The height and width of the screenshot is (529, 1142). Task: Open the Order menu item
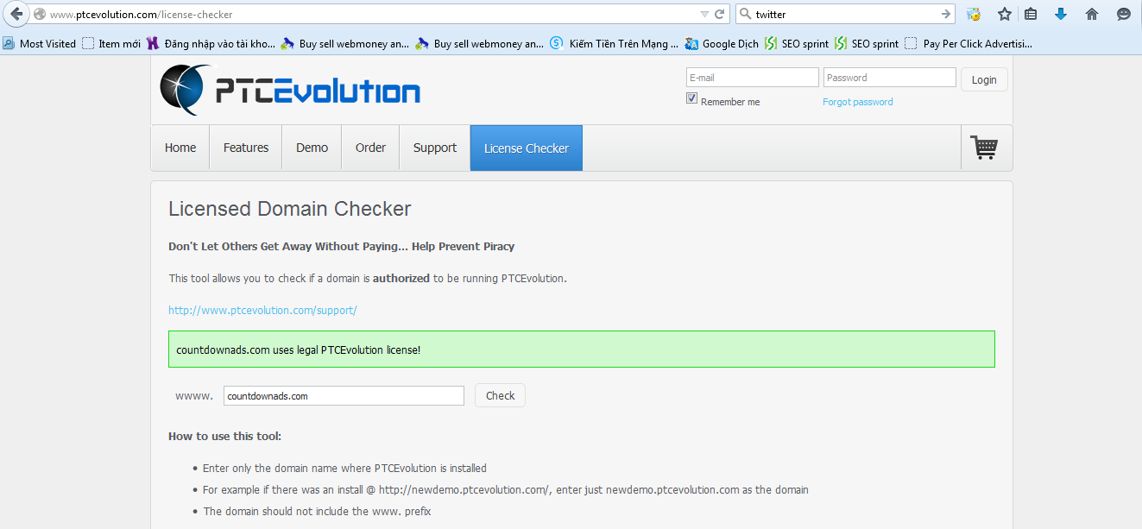[x=370, y=148]
